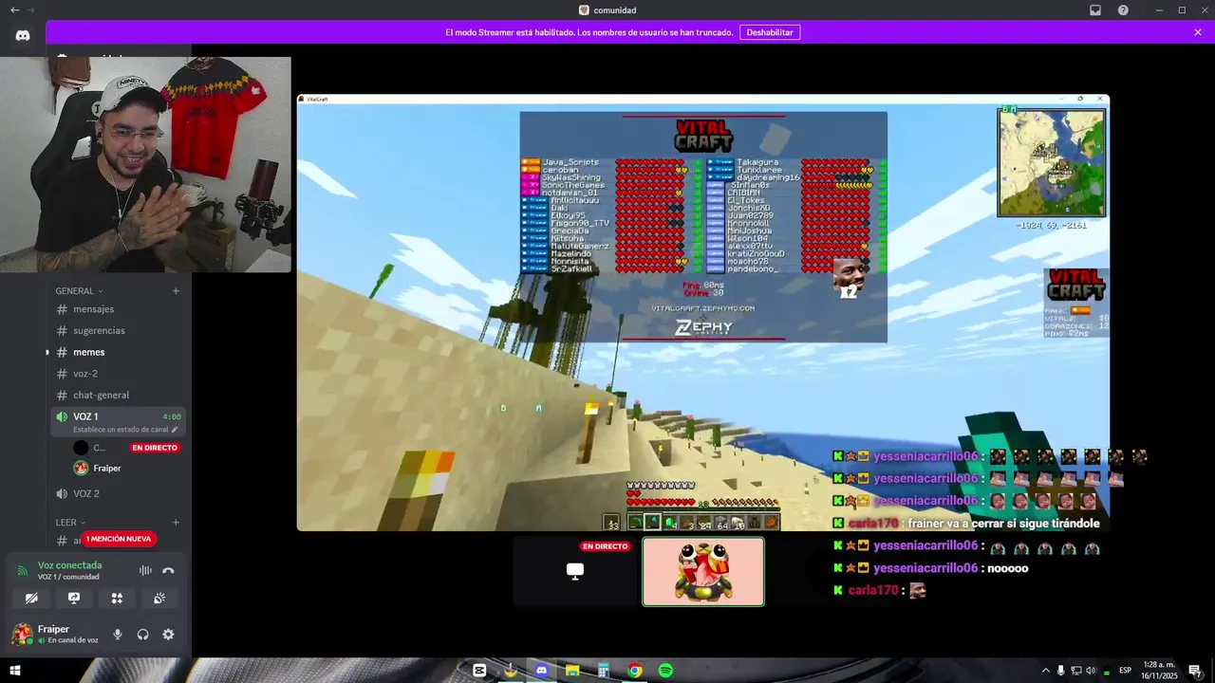Screen dimensions: 1215x683
Task: Go forward with the title bar arrow
Action: [x=30, y=9]
